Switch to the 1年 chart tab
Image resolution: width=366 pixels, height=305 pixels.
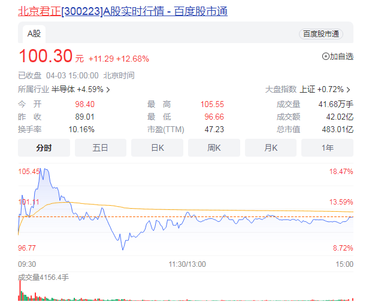pyautogui.click(x=327, y=148)
